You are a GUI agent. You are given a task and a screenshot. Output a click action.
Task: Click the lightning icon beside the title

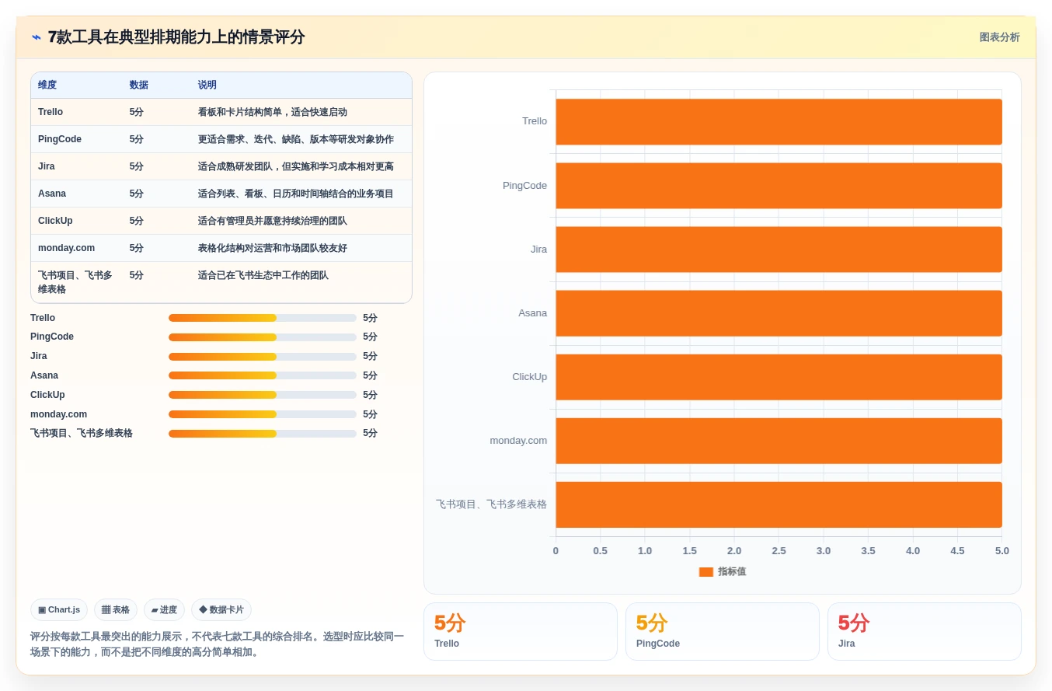click(x=37, y=37)
